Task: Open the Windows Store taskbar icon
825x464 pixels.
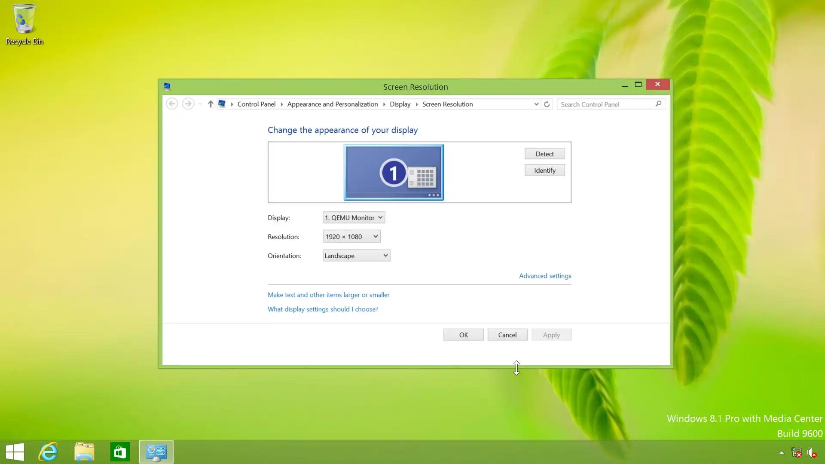Action: point(120,452)
